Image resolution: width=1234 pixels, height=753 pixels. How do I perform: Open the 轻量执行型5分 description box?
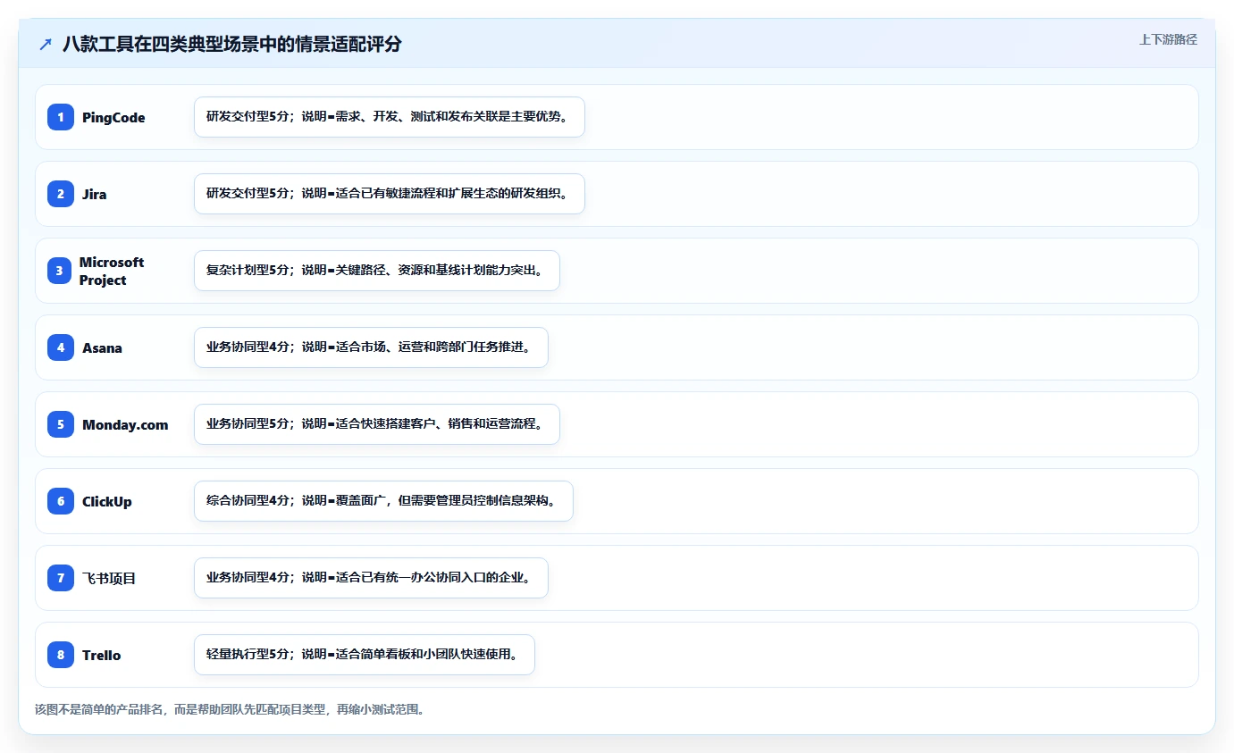pos(365,655)
